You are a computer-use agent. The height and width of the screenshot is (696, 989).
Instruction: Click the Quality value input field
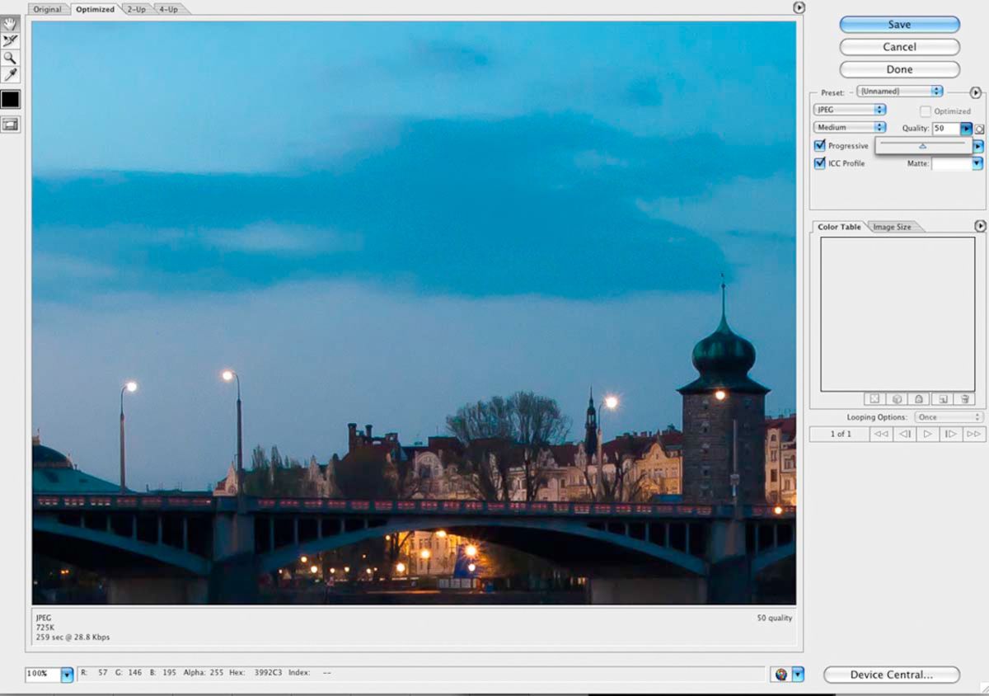click(x=944, y=129)
